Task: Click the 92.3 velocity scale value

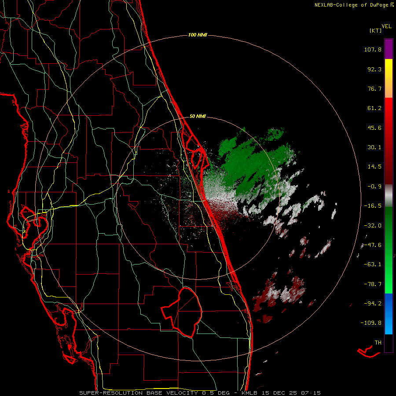Action: tap(374, 69)
